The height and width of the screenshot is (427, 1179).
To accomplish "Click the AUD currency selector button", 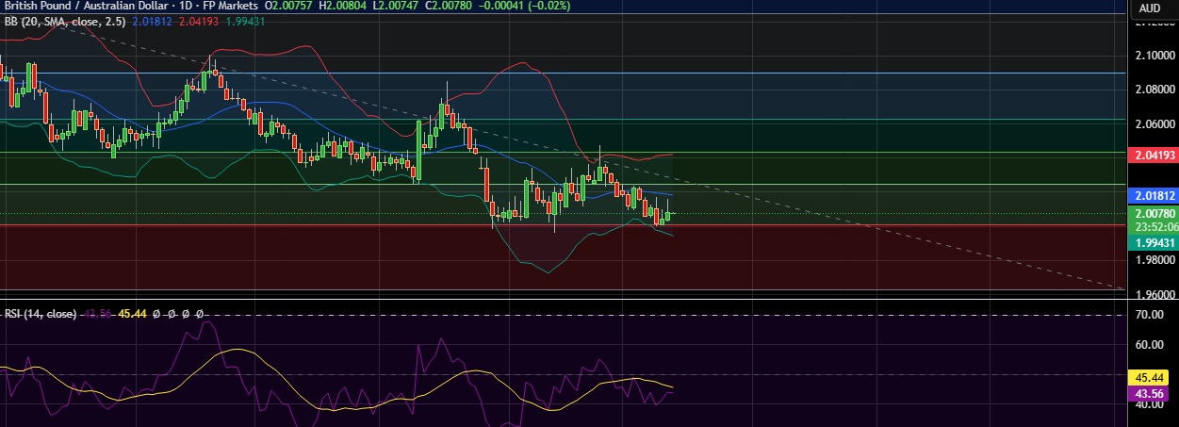I will (x=1149, y=8).
